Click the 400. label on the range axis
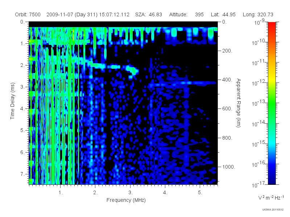The image size is (290, 217). point(227,80)
